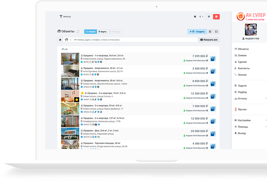Image resolution: width=267 pixels, height=181 pixels.
Task: Go to Сделки in the sidebar
Action: tap(242, 62)
